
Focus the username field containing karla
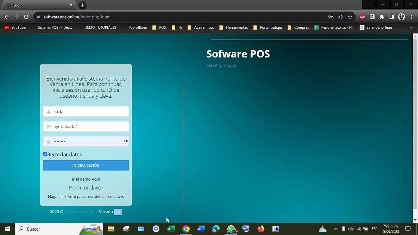tap(86, 111)
